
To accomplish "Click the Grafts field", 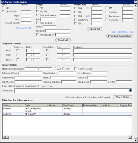I will click(x=124, y=82).
